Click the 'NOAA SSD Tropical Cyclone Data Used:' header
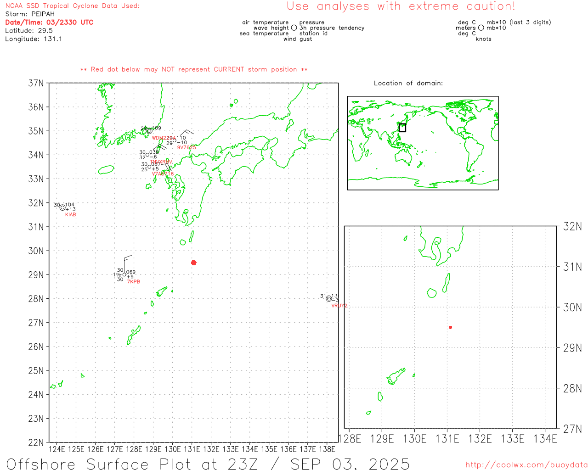Image resolution: width=588 pixels, height=470 pixels. pos(72,6)
